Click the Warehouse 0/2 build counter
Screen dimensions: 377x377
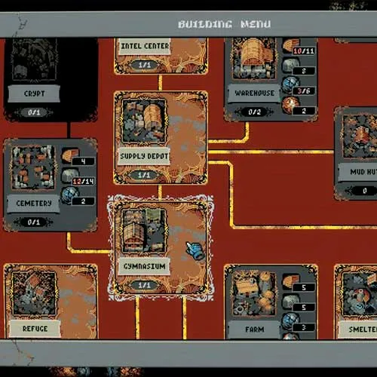click(x=254, y=112)
